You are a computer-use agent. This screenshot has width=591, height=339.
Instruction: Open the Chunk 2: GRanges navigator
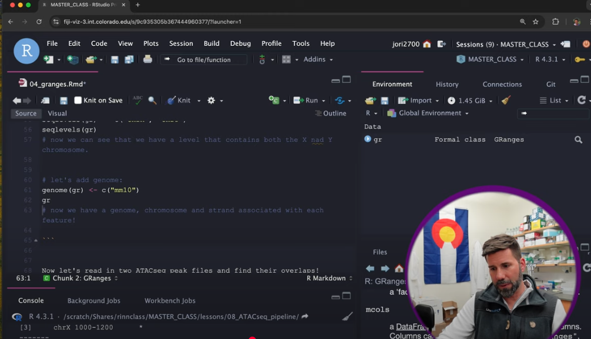point(81,279)
